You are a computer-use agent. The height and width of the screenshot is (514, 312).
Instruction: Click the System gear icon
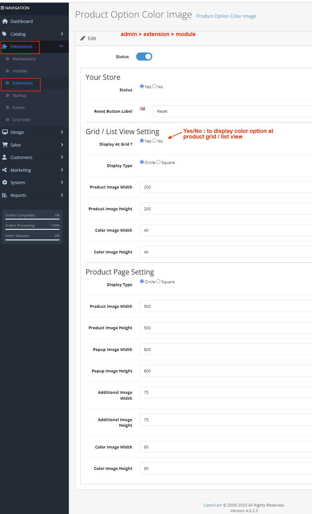[5, 183]
